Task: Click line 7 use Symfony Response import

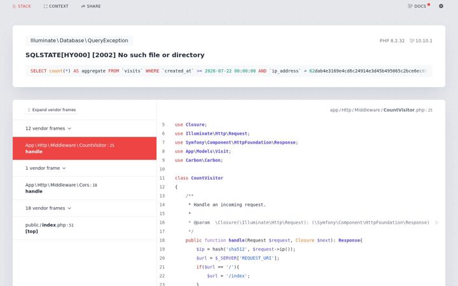Action: click(236, 142)
